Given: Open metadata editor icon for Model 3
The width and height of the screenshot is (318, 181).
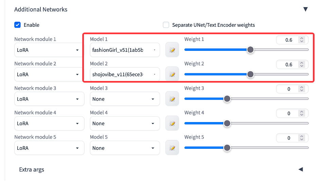Looking at the screenshot, I should click(x=172, y=99).
